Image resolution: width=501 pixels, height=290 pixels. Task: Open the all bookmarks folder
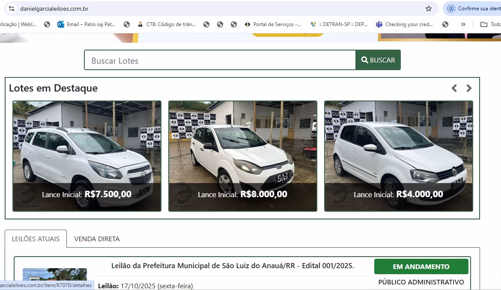tap(490, 24)
